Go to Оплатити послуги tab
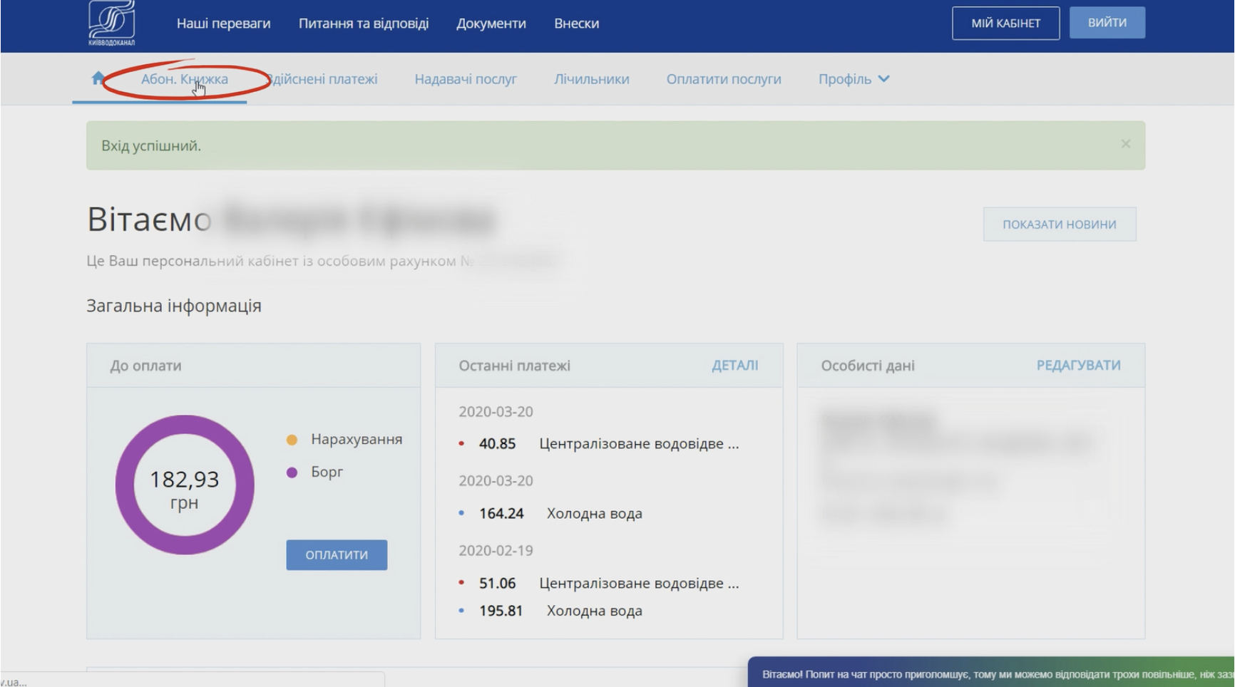 point(724,79)
